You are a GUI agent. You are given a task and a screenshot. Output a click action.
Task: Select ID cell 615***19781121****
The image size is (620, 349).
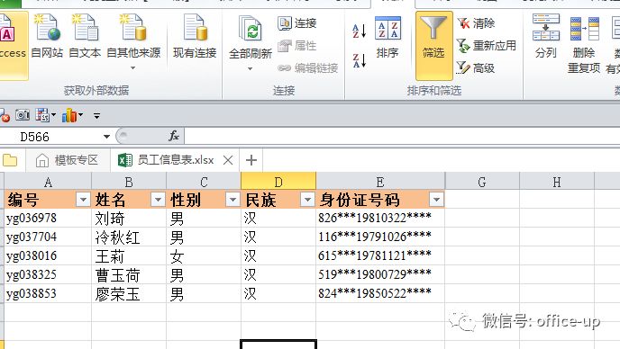point(380,255)
